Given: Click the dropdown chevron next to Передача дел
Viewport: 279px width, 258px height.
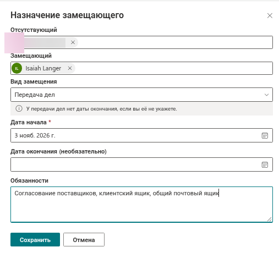Looking at the screenshot, I should [x=266, y=95].
